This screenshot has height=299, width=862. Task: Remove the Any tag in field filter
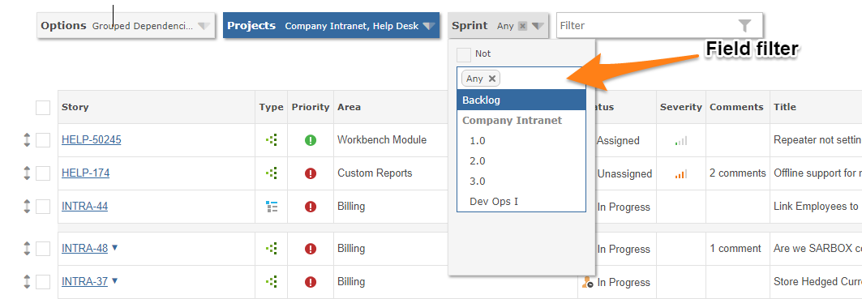coord(492,79)
